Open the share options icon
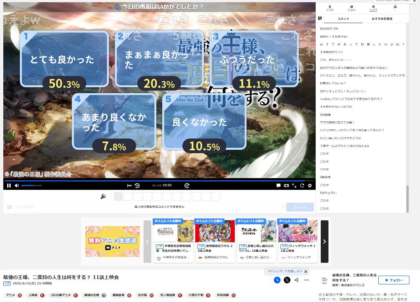 point(297,280)
